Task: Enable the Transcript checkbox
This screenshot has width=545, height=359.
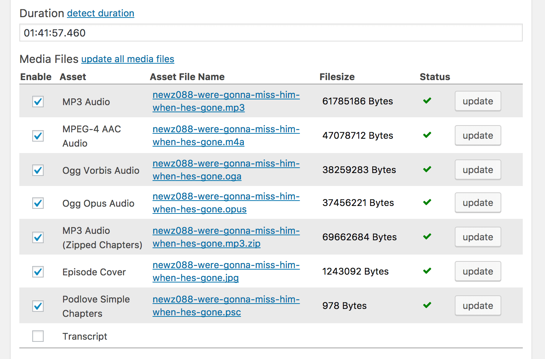Action: pos(38,336)
